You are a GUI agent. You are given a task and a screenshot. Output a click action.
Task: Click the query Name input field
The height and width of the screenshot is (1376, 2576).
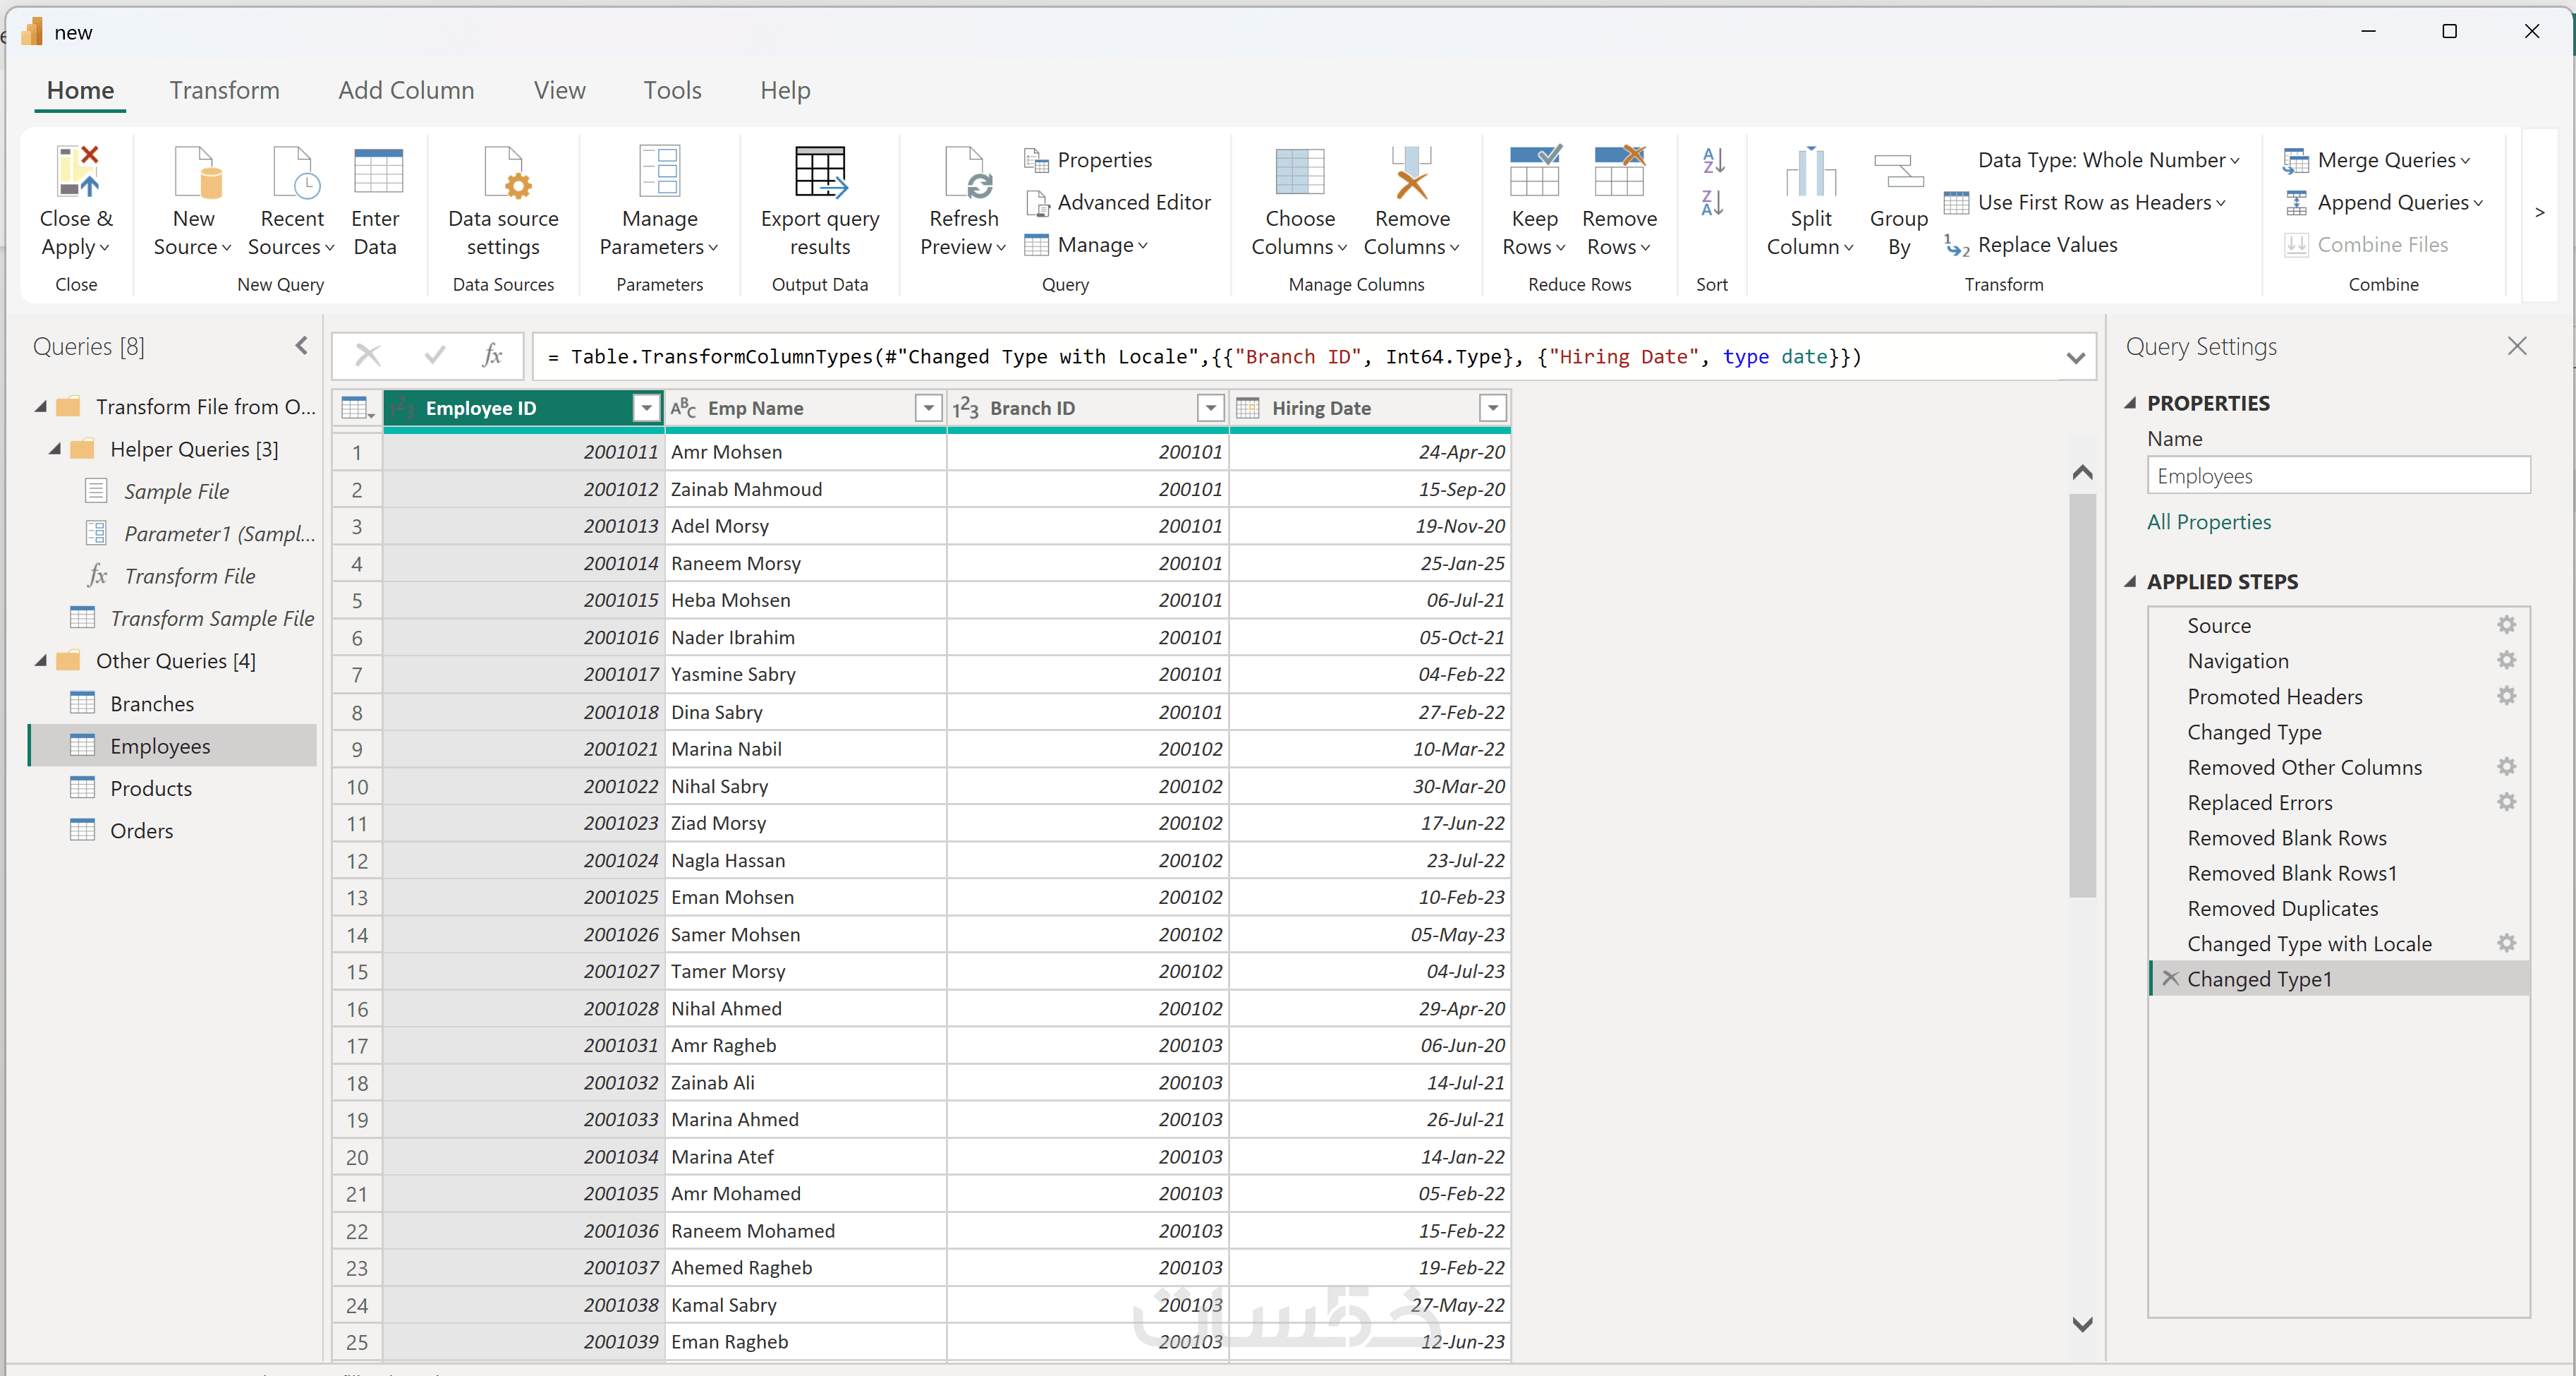pyautogui.click(x=2337, y=476)
